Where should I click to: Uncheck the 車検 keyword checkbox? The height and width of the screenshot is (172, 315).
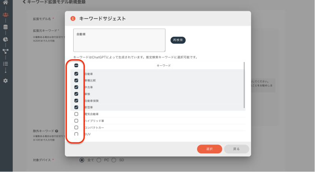click(x=76, y=94)
